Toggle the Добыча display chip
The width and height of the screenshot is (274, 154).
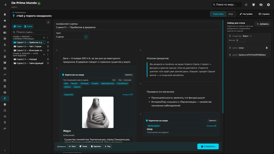click(67, 87)
